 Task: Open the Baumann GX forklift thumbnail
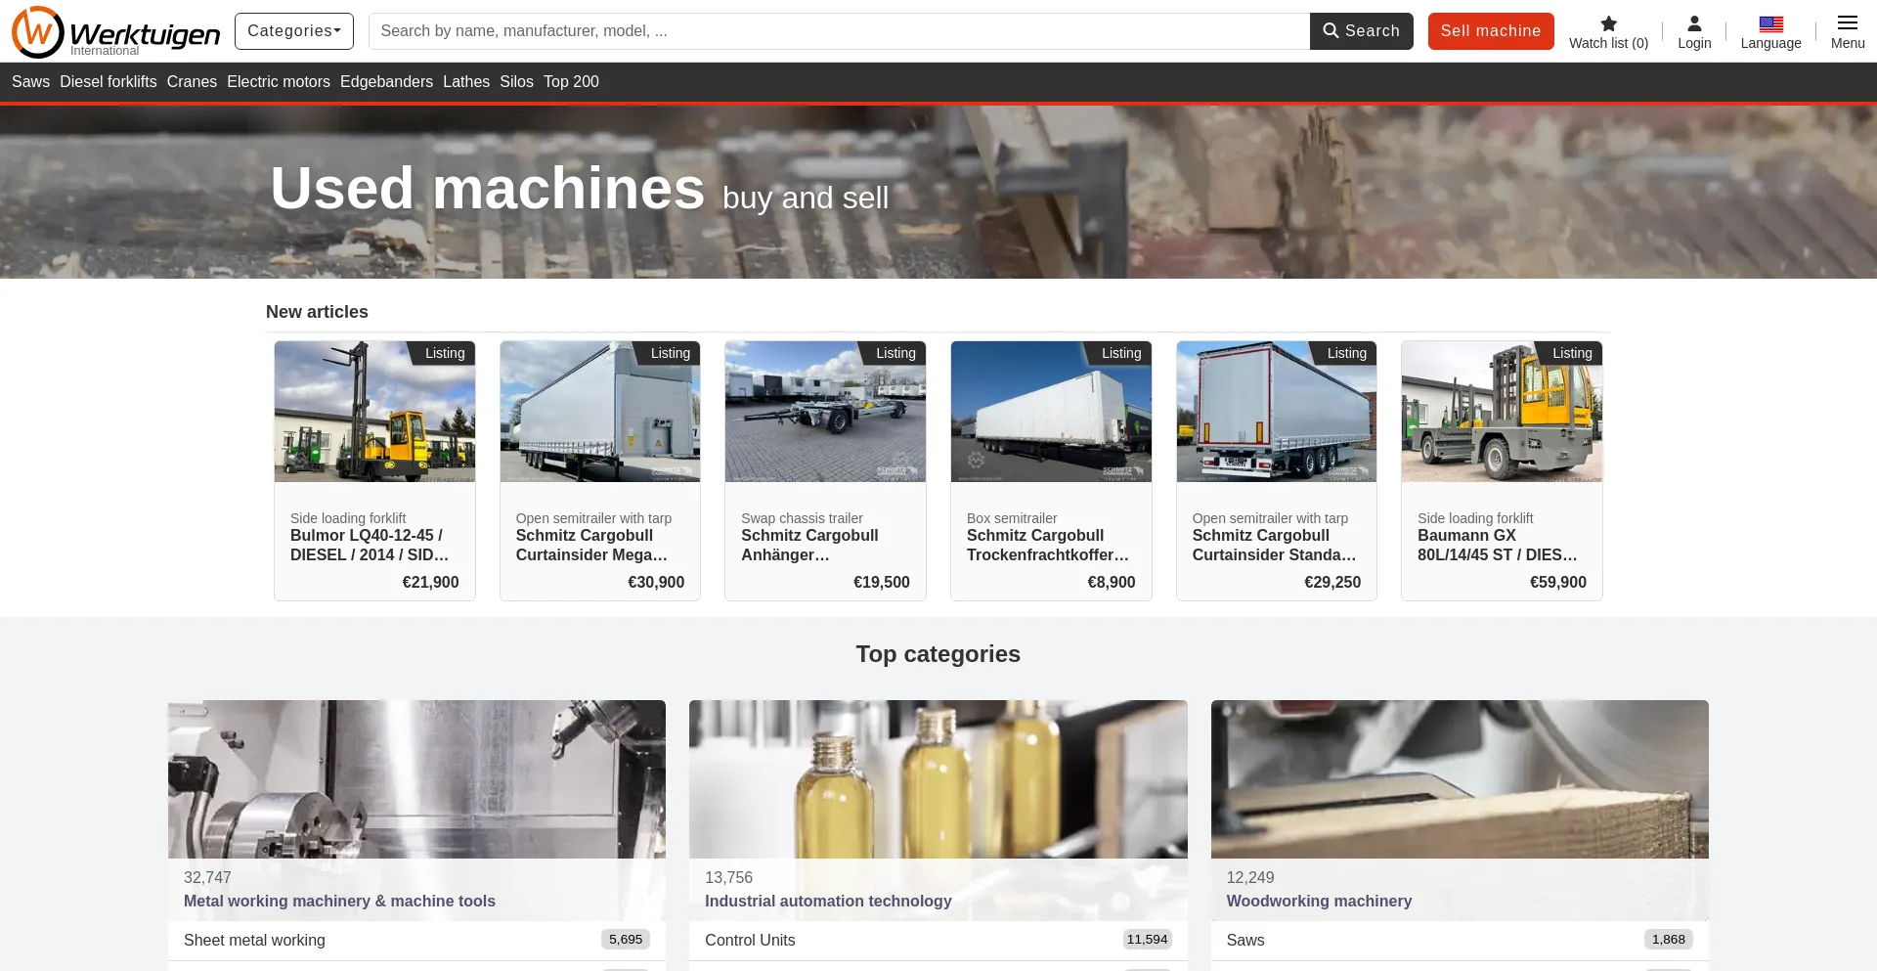pyautogui.click(x=1502, y=412)
